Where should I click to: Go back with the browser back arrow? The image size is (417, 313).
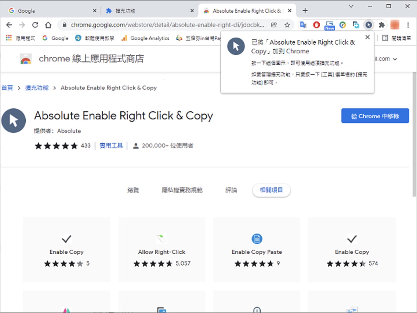[x=9, y=25]
